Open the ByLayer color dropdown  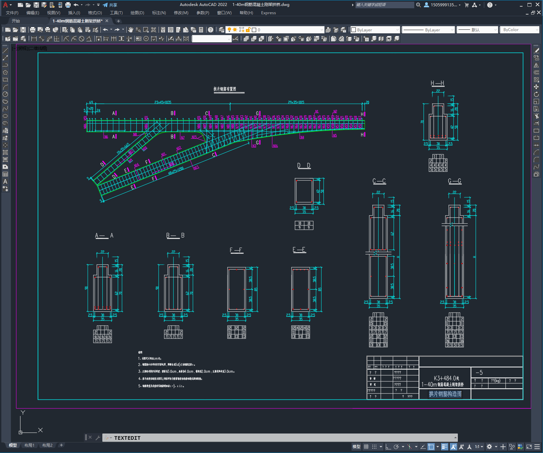[x=375, y=30]
